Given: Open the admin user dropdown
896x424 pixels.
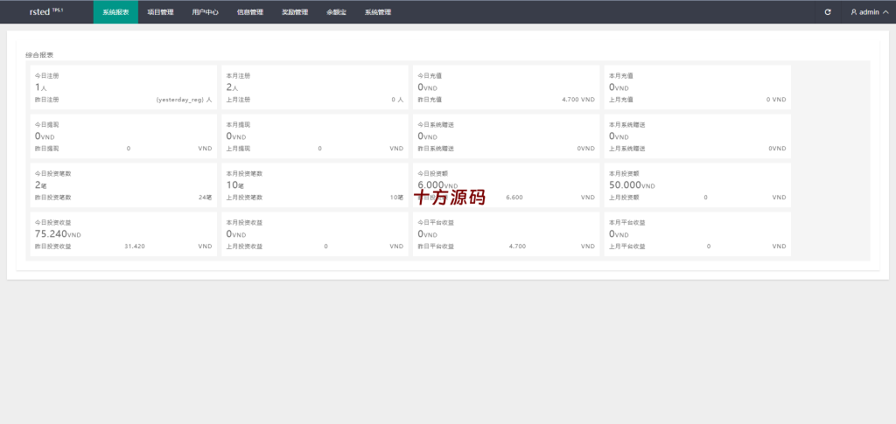Looking at the screenshot, I should pyautogui.click(x=869, y=12).
